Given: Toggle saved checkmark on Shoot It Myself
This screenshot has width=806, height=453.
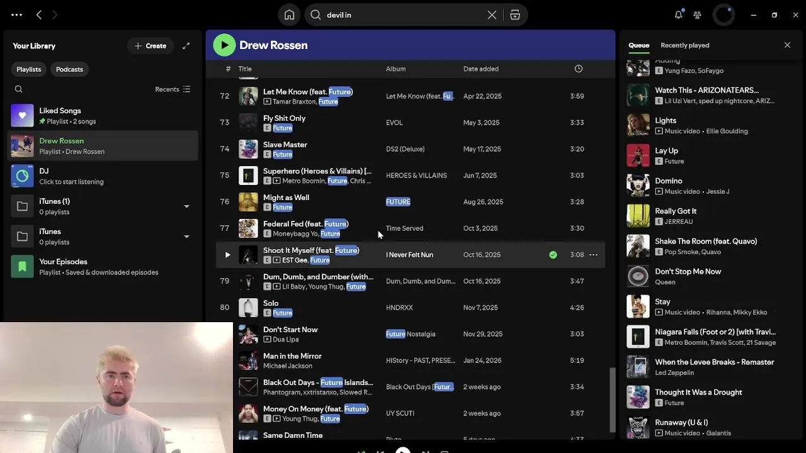Looking at the screenshot, I should [553, 255].
